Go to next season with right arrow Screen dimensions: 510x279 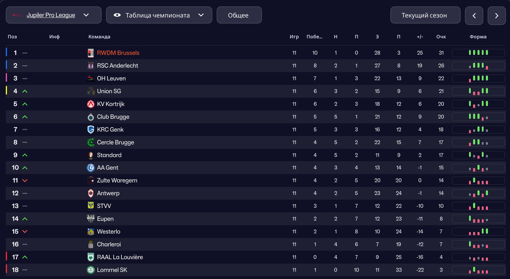coord(497,16)
